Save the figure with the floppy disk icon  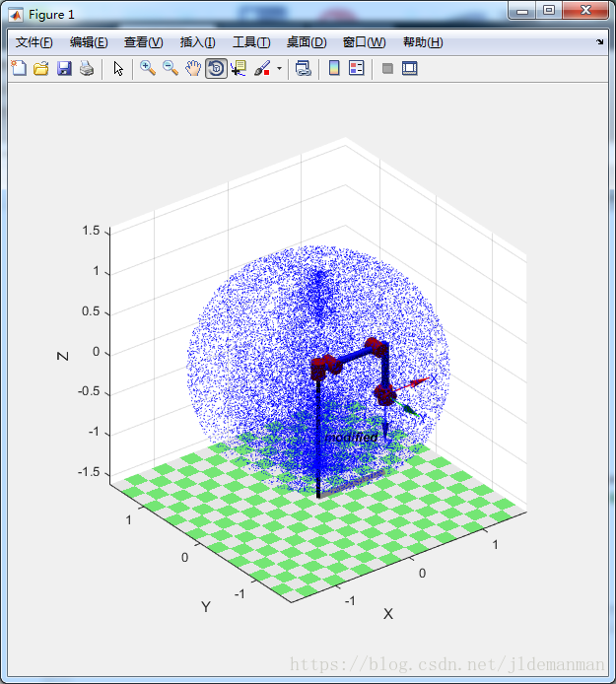point(64,68)
